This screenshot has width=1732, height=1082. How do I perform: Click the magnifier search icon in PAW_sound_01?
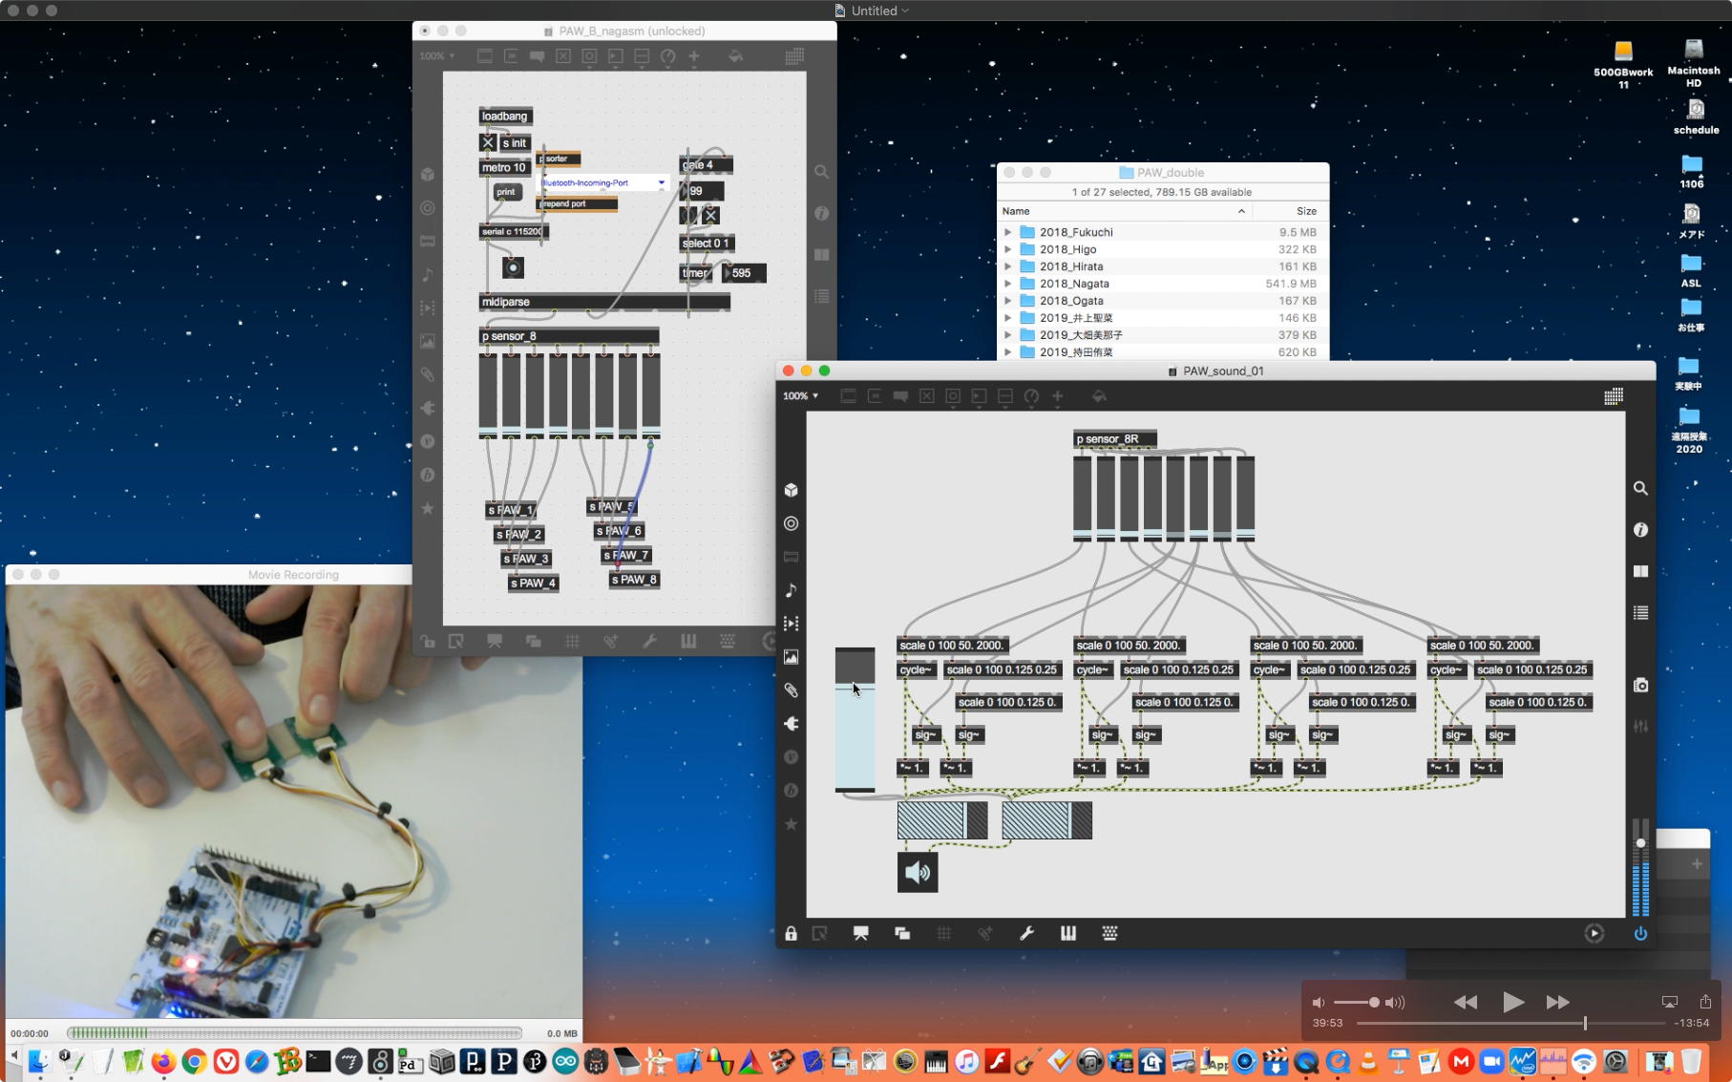(1640, 488)
